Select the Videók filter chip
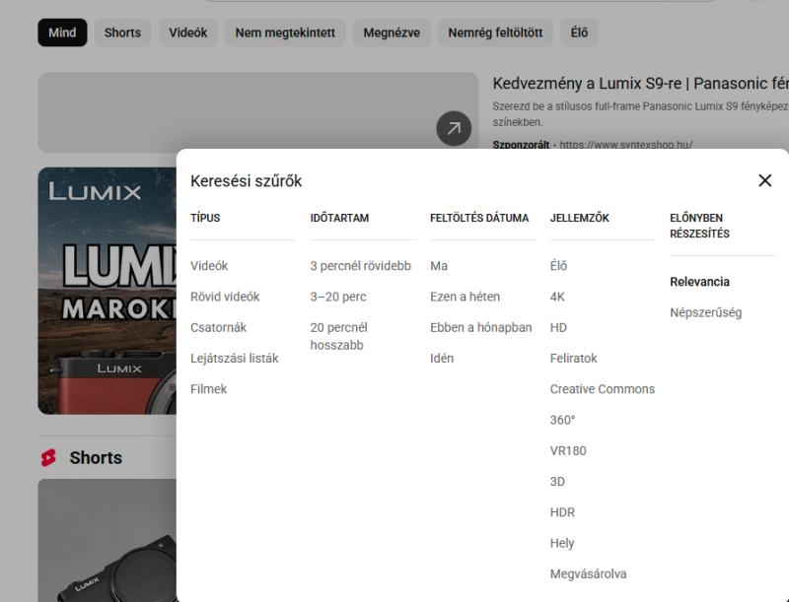The width and height of the screenshot is (789, 602). click(187, 33)
